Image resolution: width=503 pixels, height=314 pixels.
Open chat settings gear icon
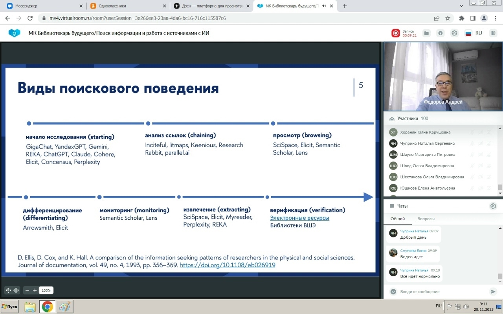493,206
